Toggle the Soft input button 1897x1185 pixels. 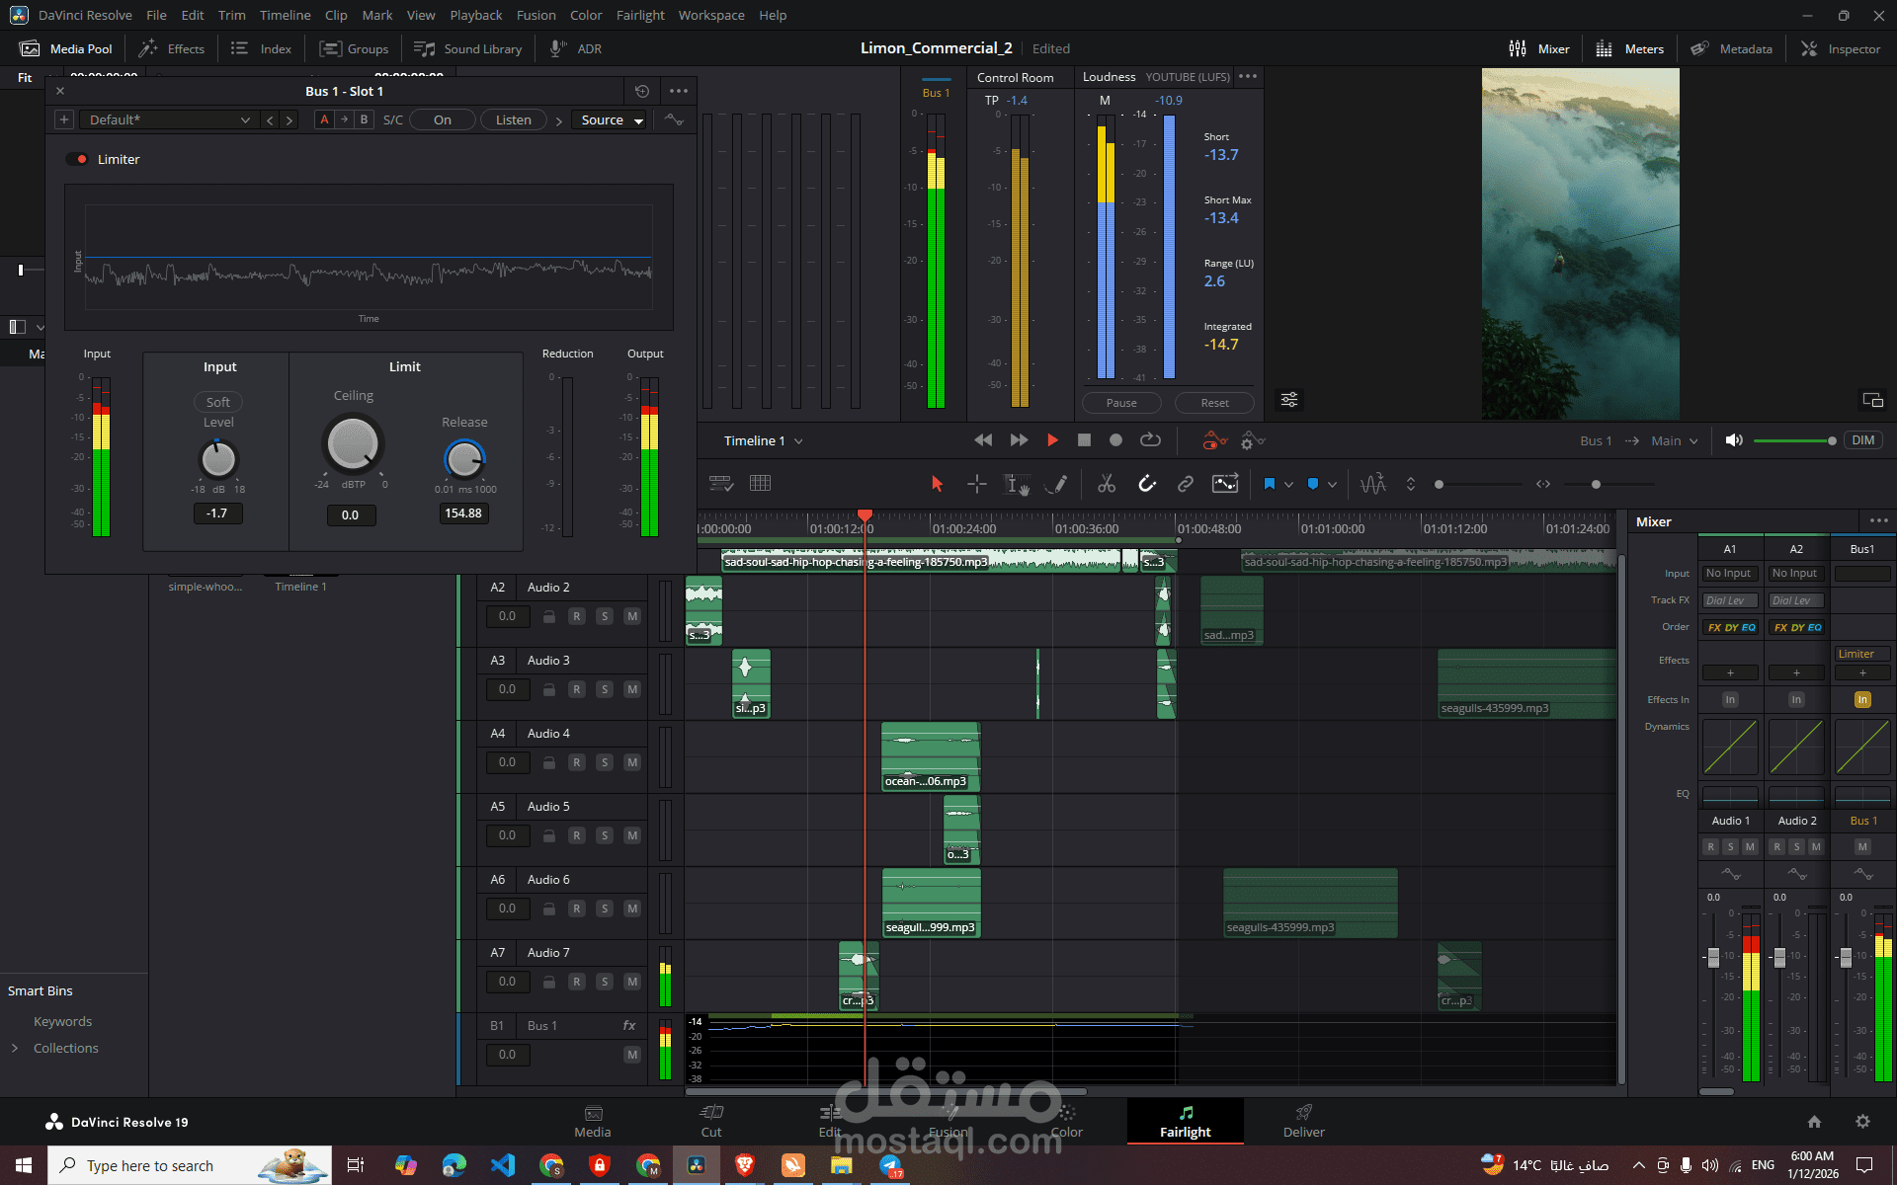coord(218,402)
